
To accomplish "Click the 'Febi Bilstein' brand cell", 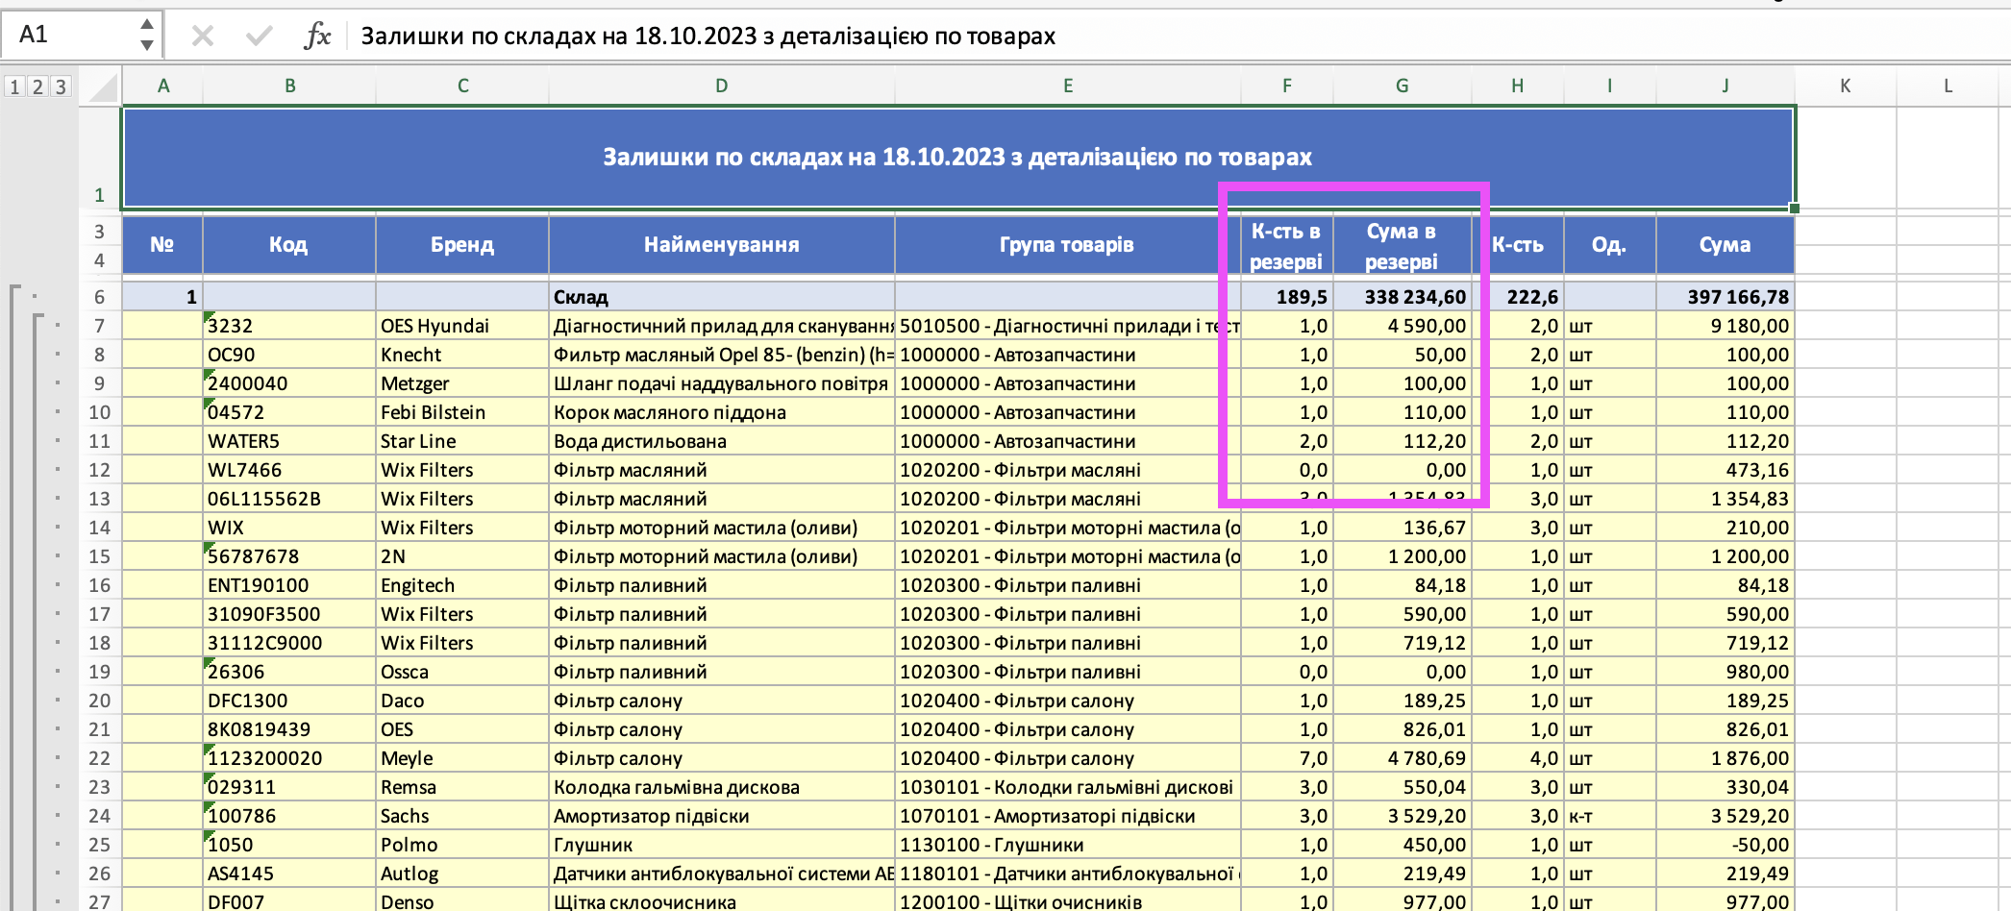I will (x=462, y=412).
